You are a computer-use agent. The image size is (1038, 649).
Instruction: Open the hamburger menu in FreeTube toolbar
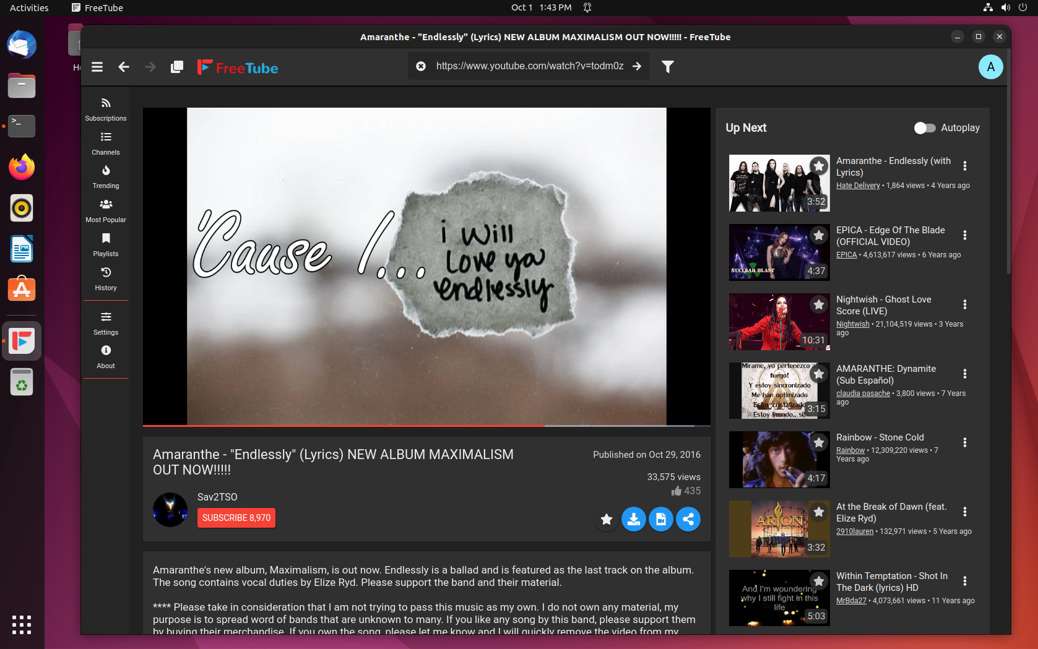coord(97,67)
